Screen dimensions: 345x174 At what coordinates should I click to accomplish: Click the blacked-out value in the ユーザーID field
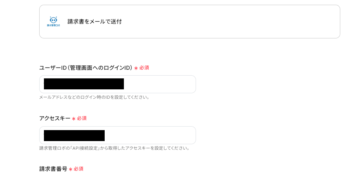pyautogui.click(x=84, y=84)
